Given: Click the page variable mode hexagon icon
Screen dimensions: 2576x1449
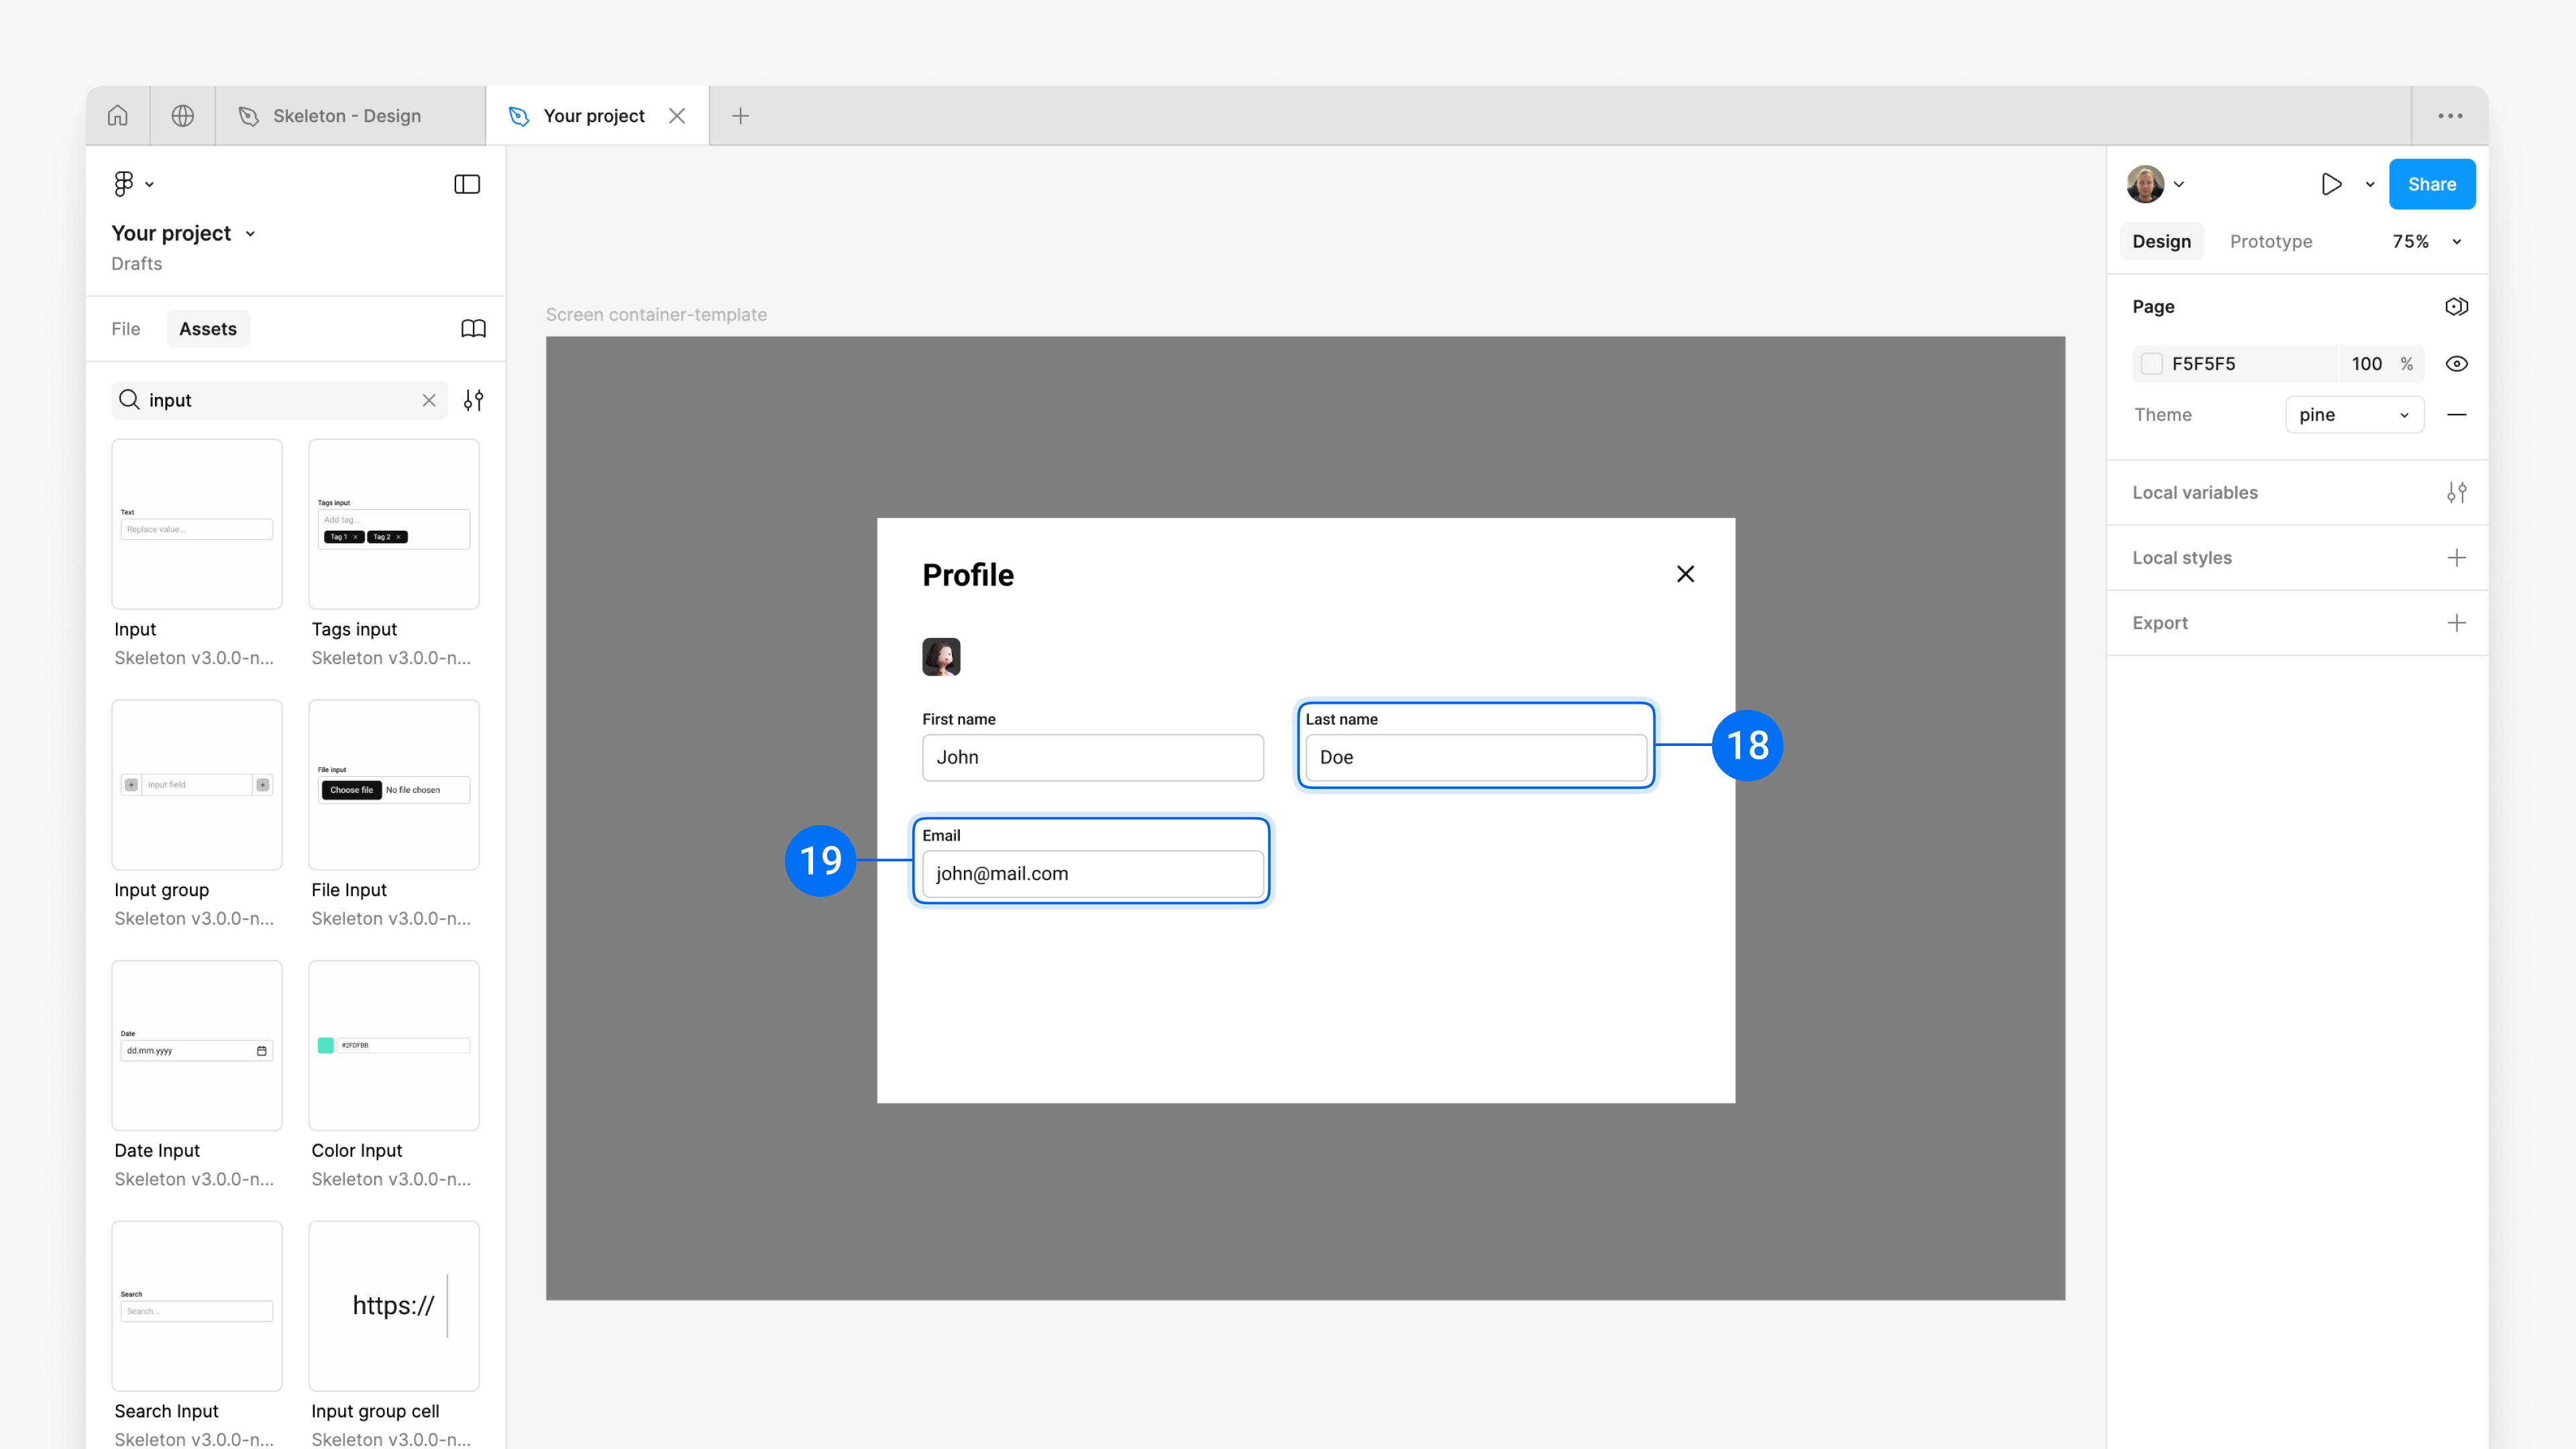Looking at the screenshot, I should [2456, 307].
